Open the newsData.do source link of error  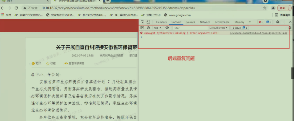click(x=258, y=33)
